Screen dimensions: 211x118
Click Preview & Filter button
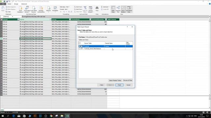(128, 81)
